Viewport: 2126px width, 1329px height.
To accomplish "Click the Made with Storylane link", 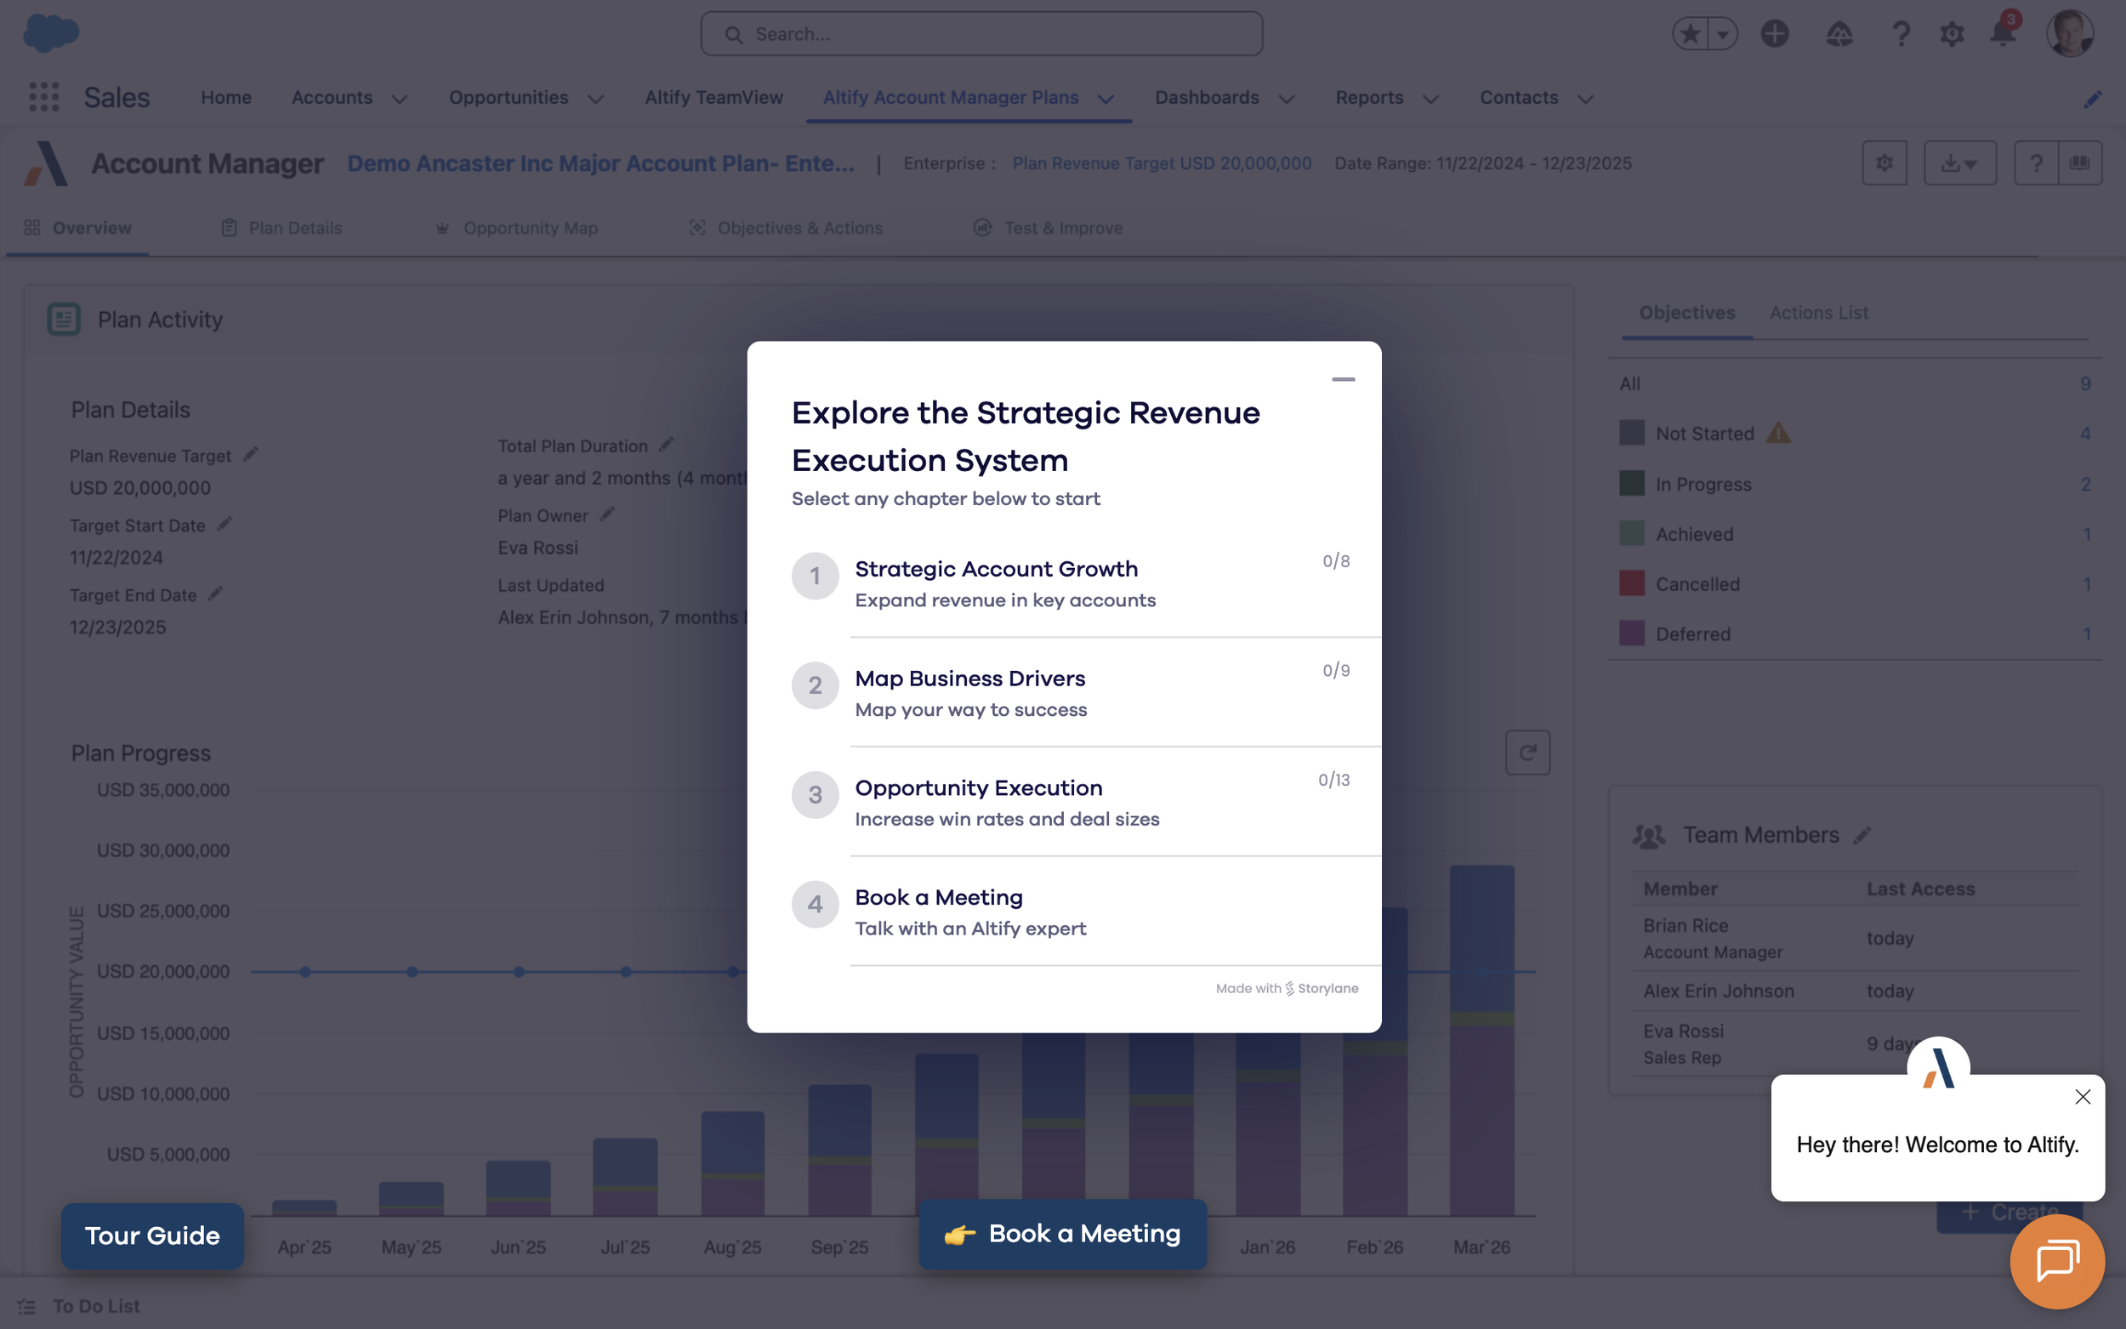I will [1287, 988].
